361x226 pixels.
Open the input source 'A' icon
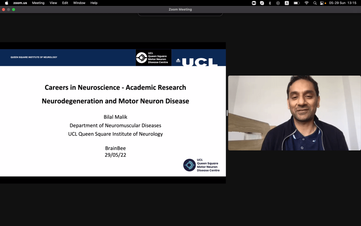(287, 3)
